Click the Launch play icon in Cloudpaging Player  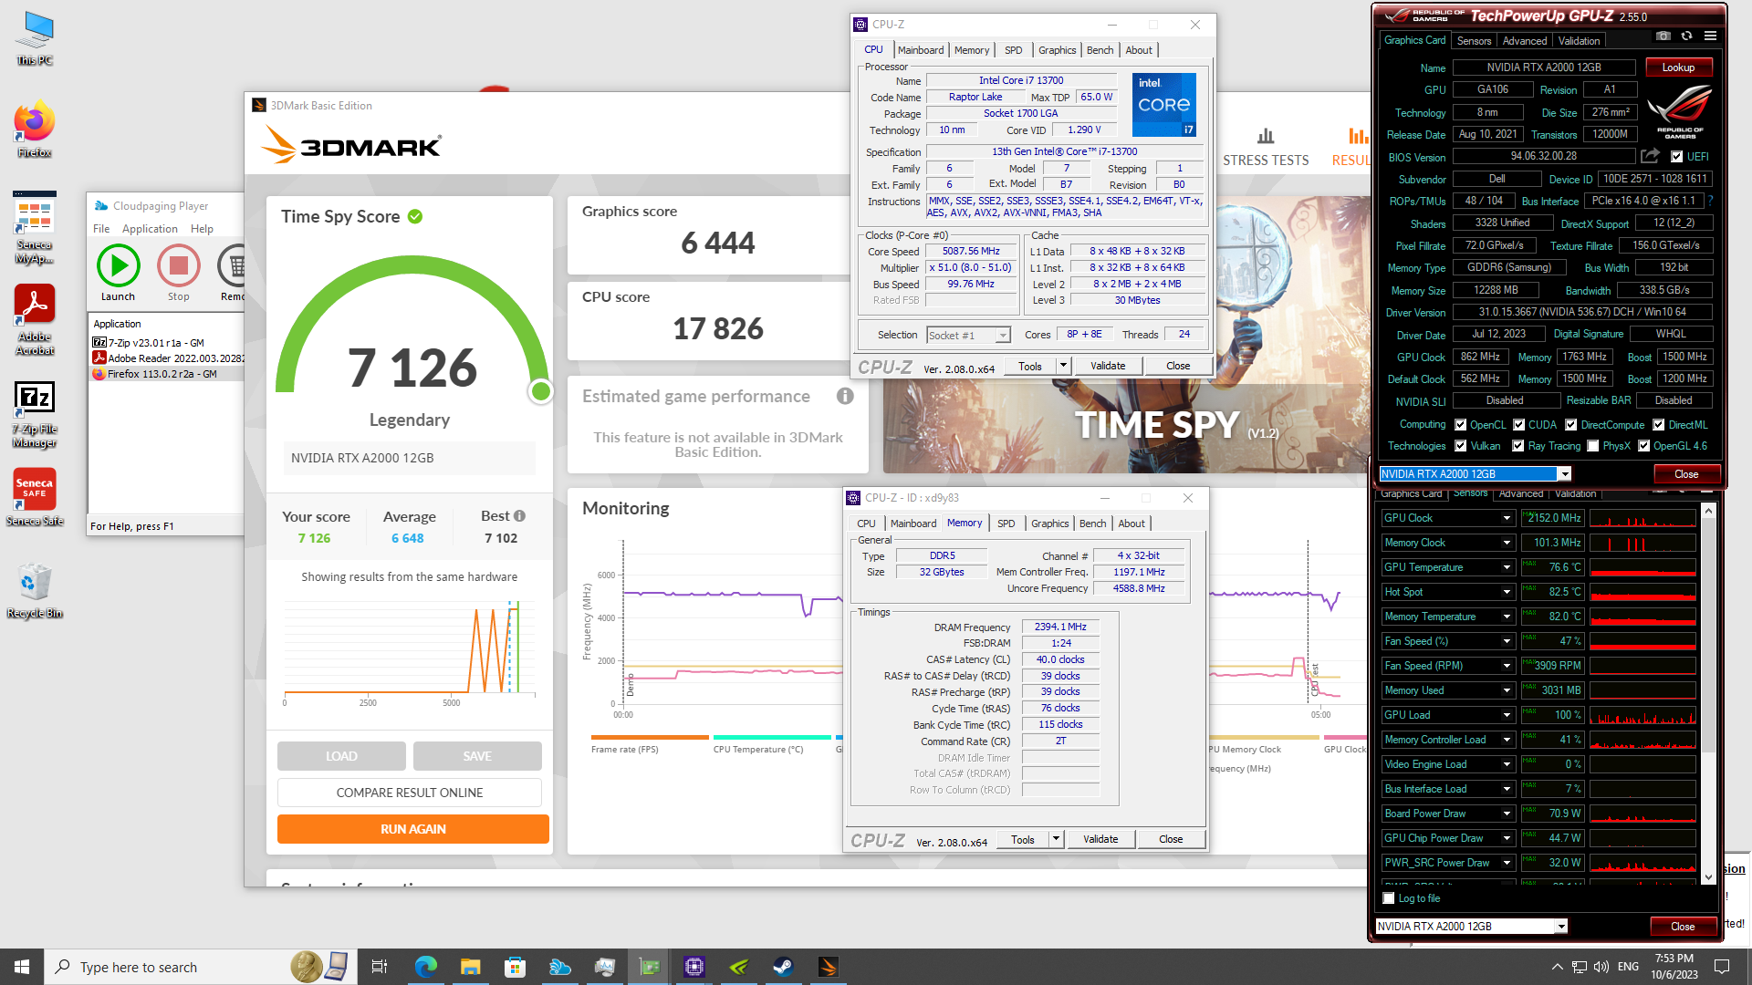[x=119, y=265]
